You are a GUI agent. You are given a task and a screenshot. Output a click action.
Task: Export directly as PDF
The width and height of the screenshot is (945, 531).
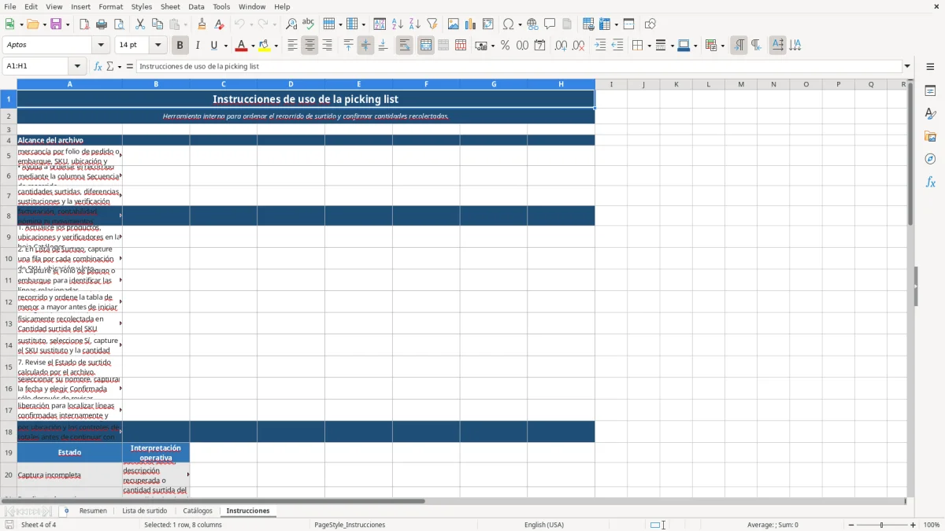point(84,24)
